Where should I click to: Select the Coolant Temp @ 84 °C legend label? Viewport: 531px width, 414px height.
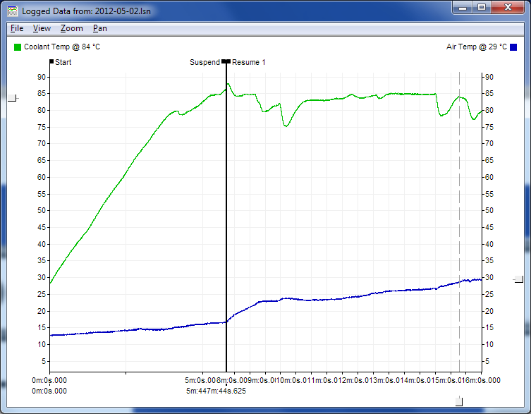pos(62,47)
